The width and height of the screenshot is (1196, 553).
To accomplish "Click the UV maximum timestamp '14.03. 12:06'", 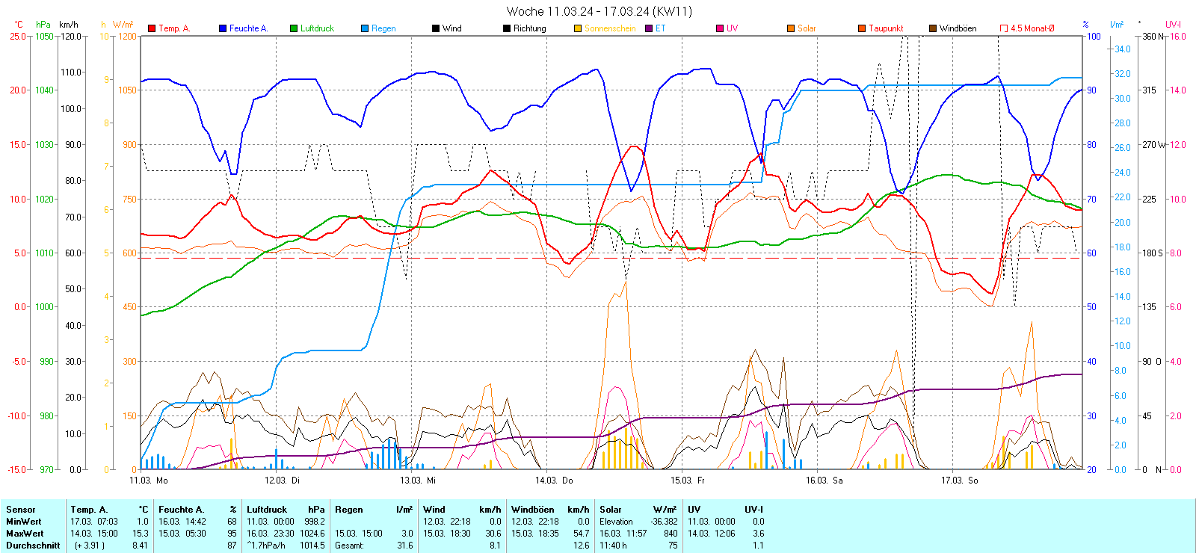I will coord(712,534).
